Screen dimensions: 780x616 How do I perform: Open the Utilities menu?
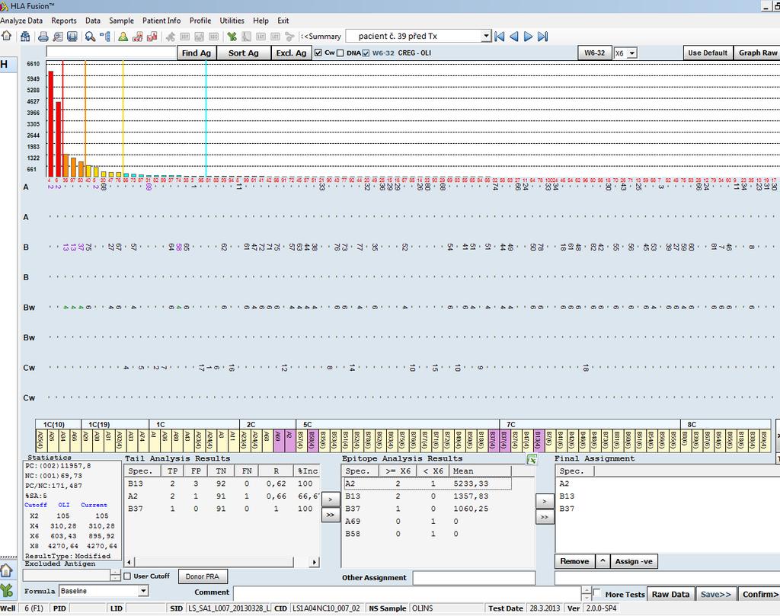click(232, 21)
